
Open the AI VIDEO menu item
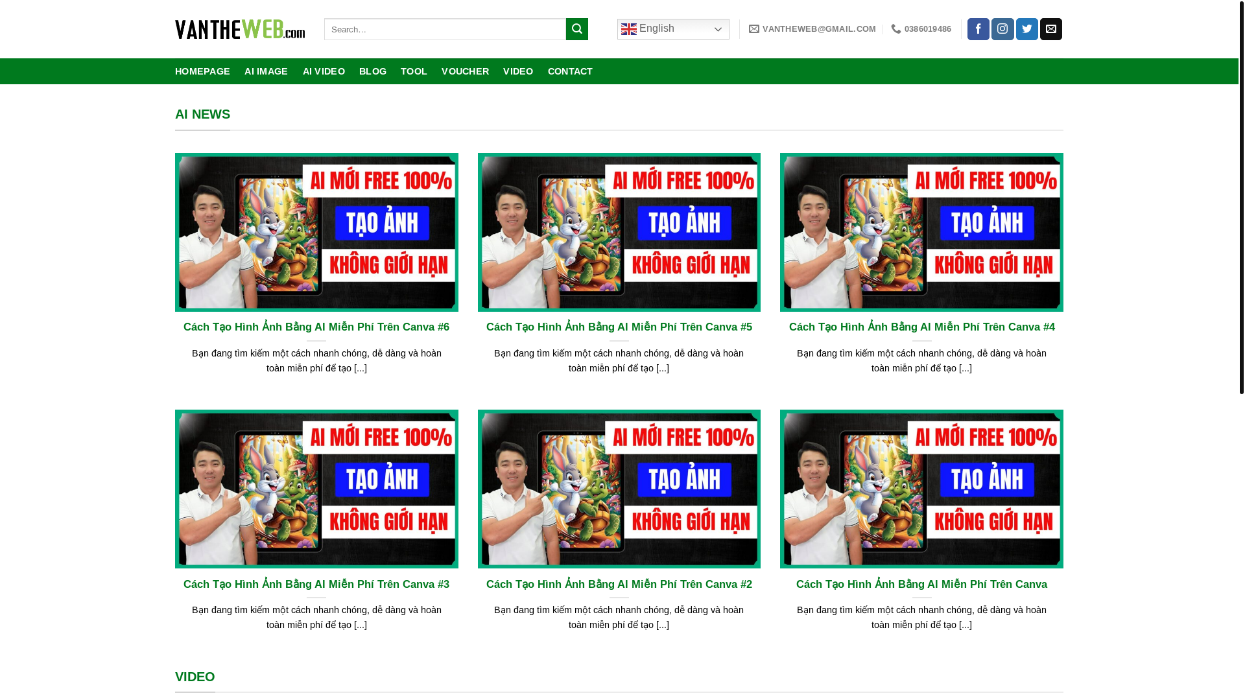point(324,71)
